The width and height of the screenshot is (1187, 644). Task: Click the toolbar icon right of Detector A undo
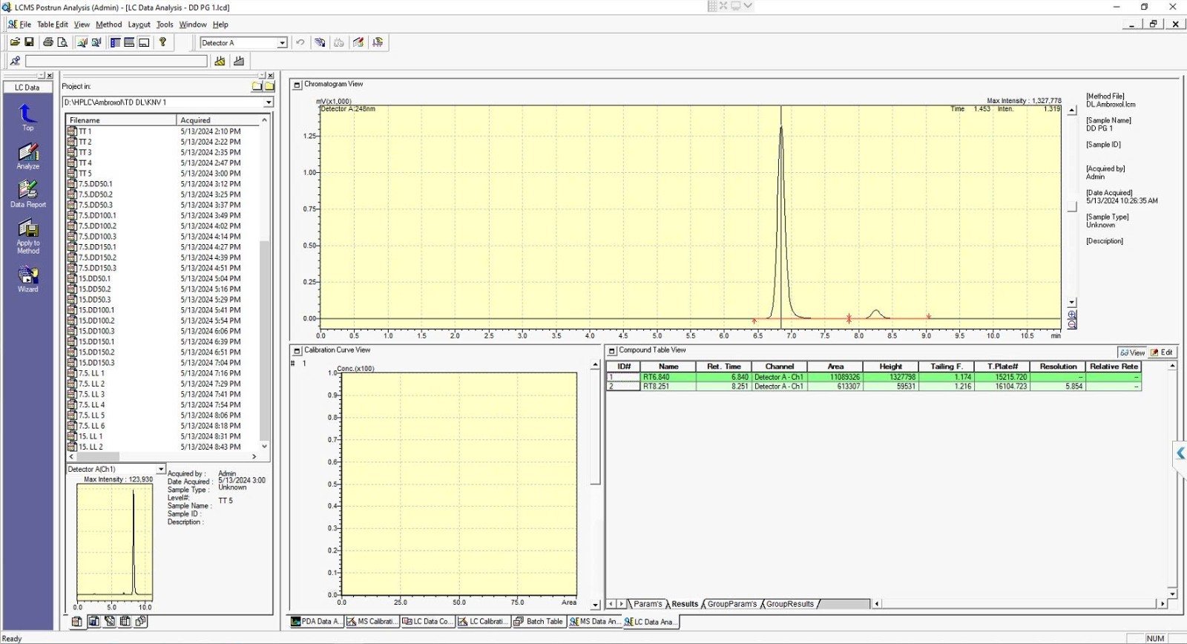(320, 42)
